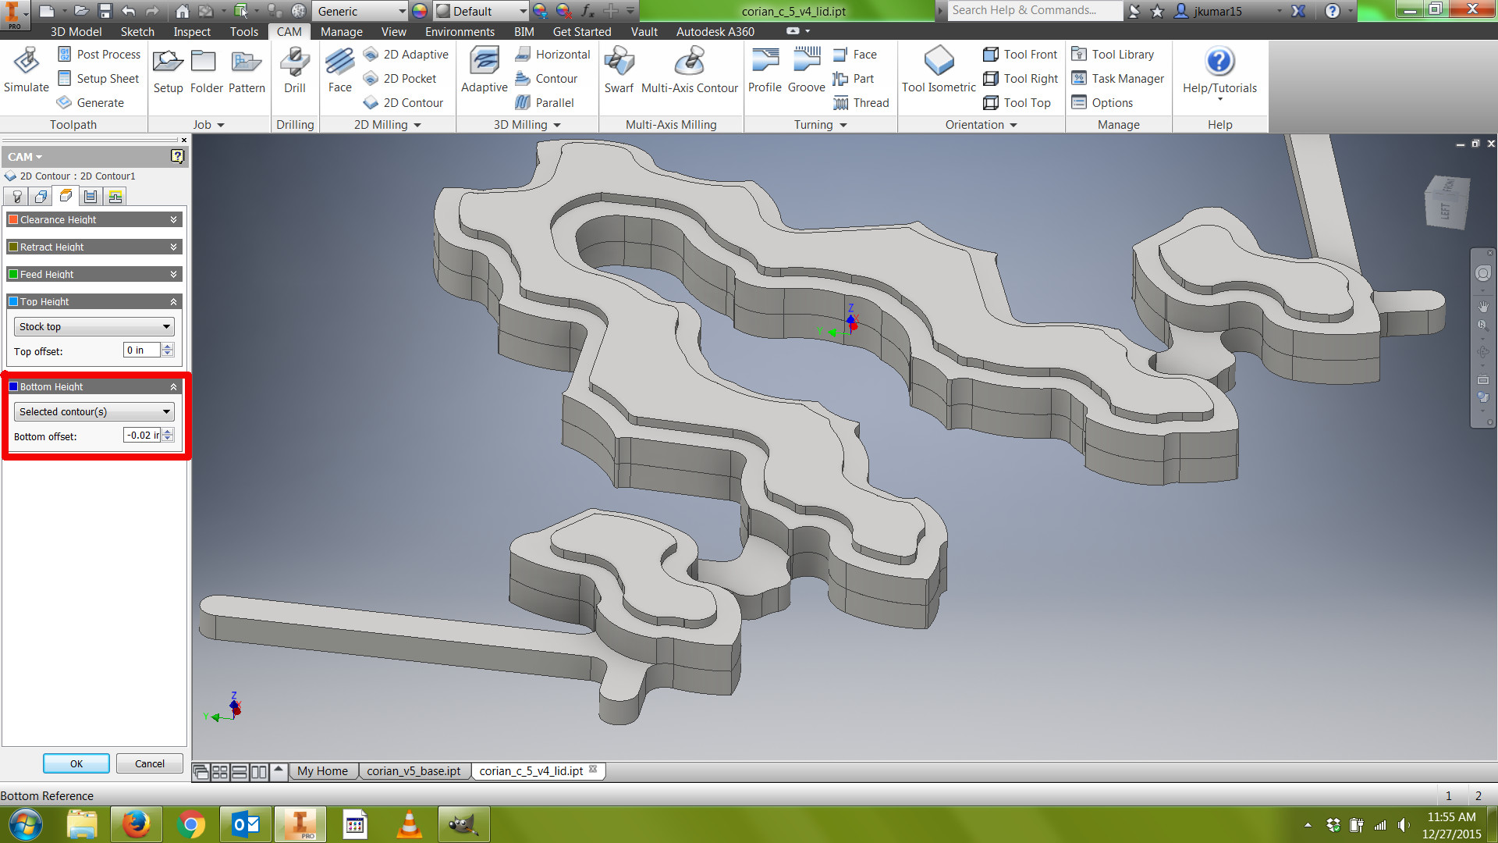Choose the Turning Groove operation

pos(807,70)
